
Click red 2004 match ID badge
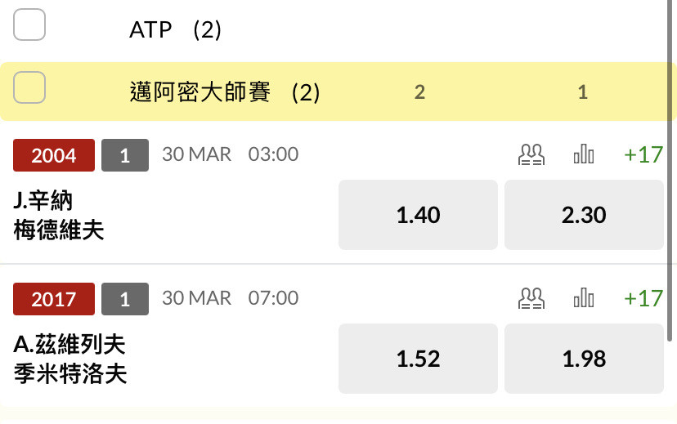point(54,155)
